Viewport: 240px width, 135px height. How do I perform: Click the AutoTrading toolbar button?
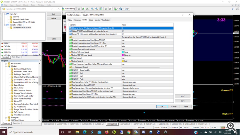tap(68, 9)
